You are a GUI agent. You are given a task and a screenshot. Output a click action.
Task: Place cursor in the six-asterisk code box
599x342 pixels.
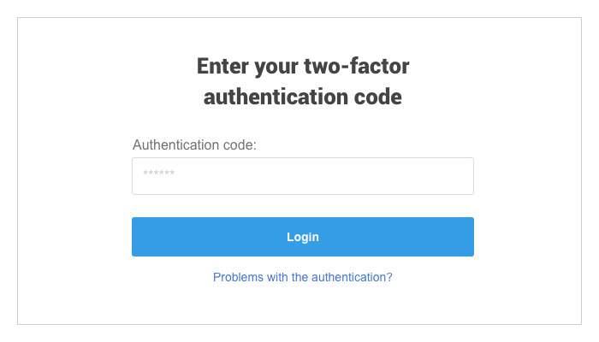[x=303, y=176]
